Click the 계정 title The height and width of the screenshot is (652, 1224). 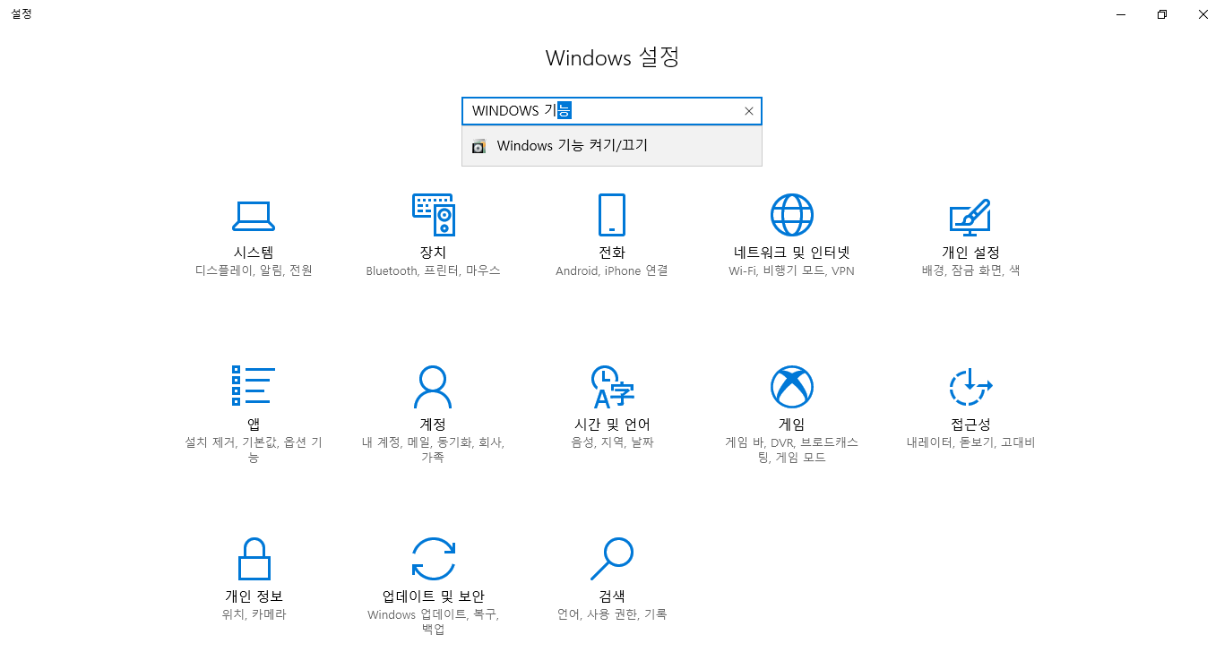click(433, 425)
